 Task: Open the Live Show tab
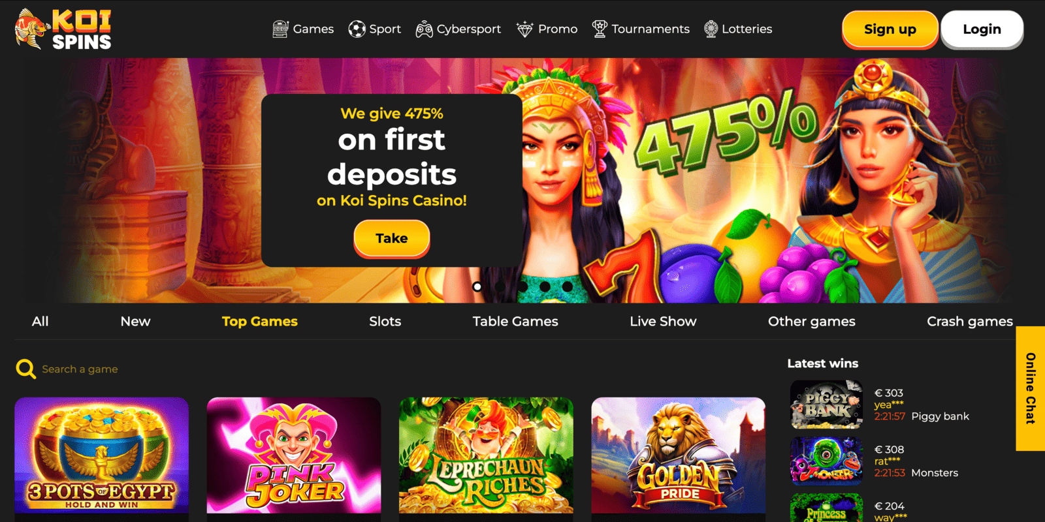[x=663, y=321]
